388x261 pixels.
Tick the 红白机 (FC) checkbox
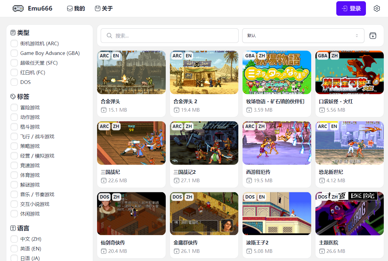(14, 72)
